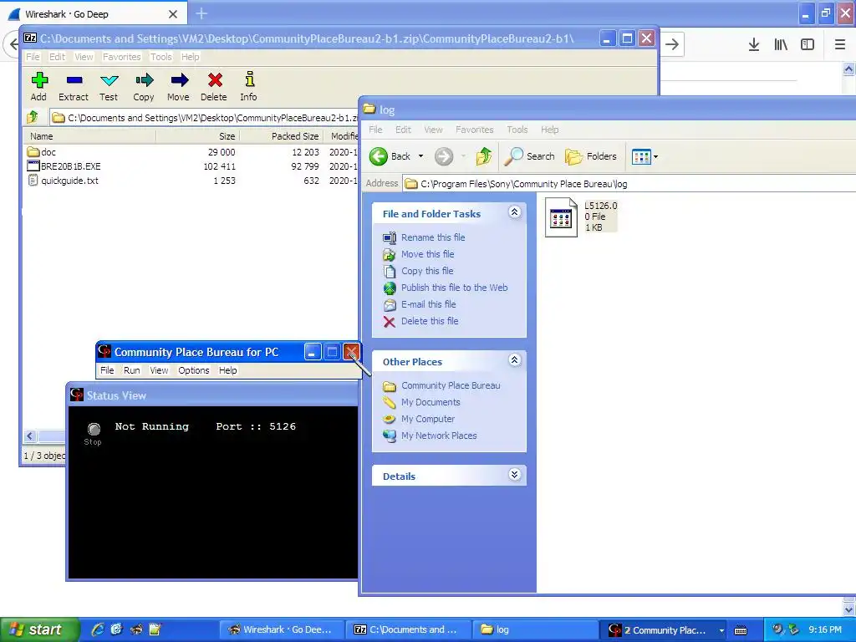Open Options menu in Community Place Bureau

click(x=193, y=370)
